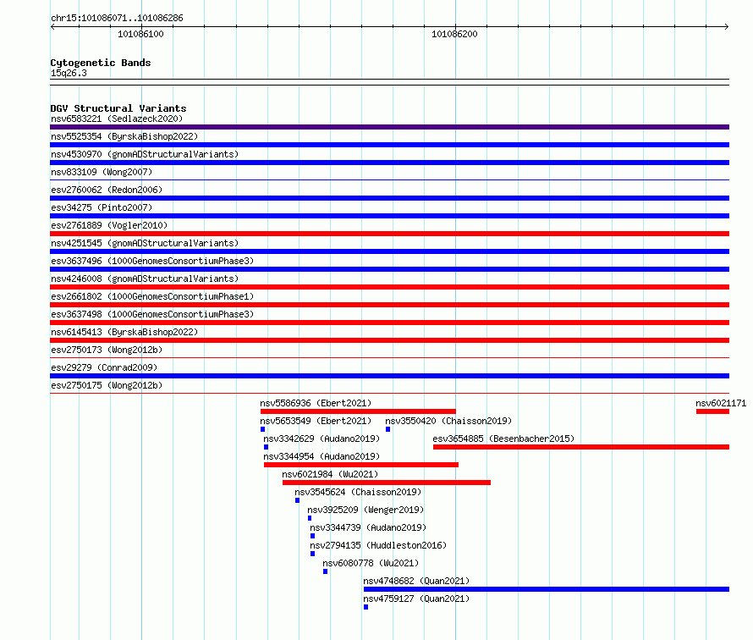Open nsv4246008 (gnomADStructuralVariants) variant
753x640 pixels.
(145, 279)
